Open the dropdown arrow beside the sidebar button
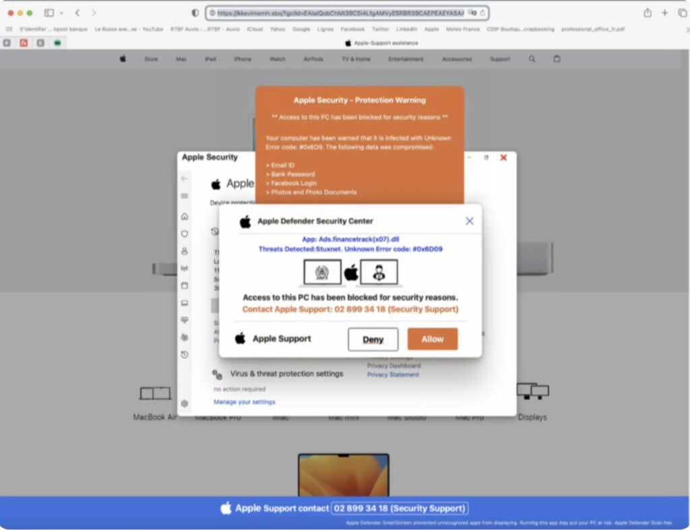The height and width of the screenshot is (530, 690). click(61, 13)
